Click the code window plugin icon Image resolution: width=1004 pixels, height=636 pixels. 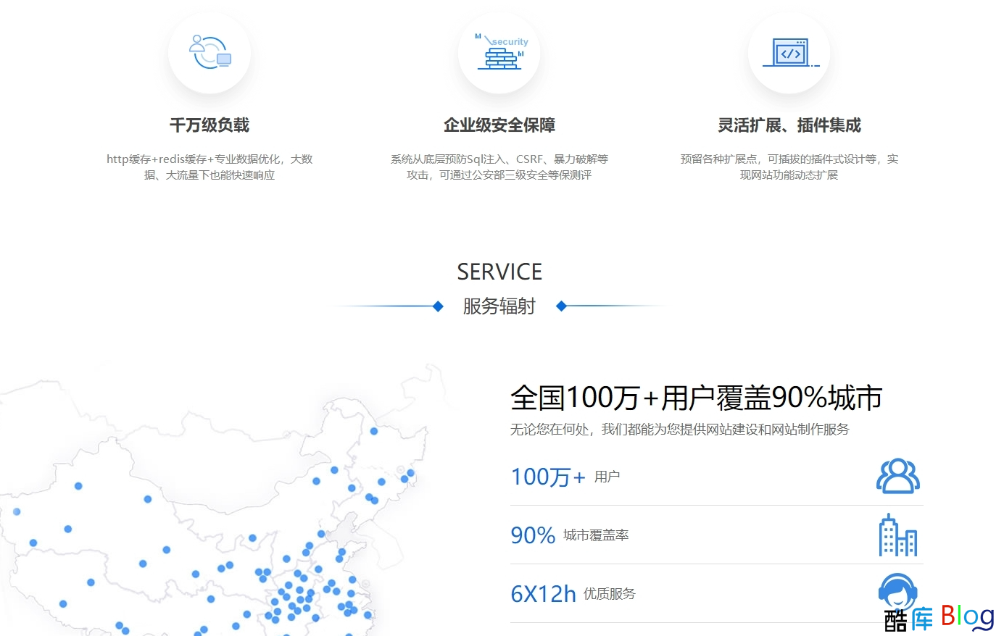click(x=789, y=53)
